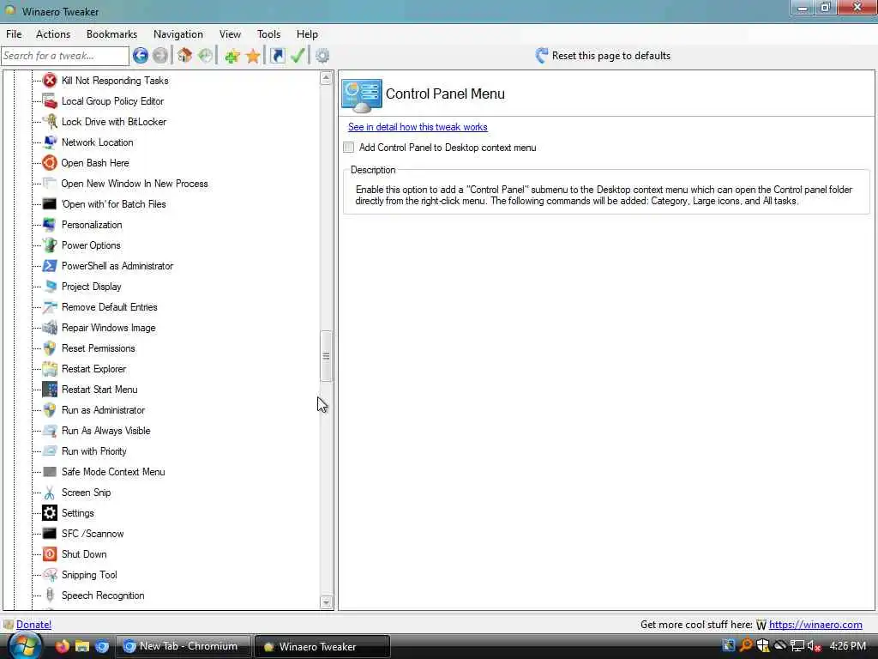Click the Speech Recognition microphone icon
This screenshot has height=659, width=878.
click(x=50, y=596)
